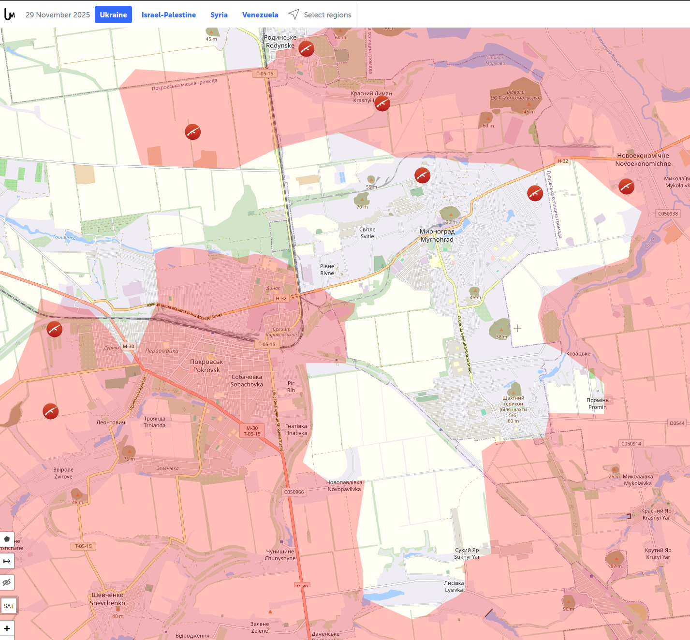The height and width of the screenshot is (640, 690).
Task: Click the Chunyshyne village label
Action: pos(280,555)
